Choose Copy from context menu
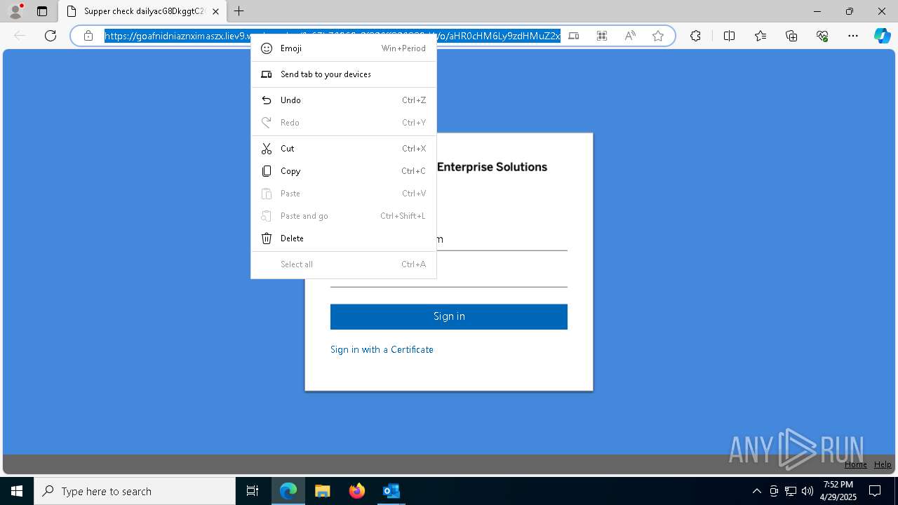Screen dimensions: 898x505 344,171
